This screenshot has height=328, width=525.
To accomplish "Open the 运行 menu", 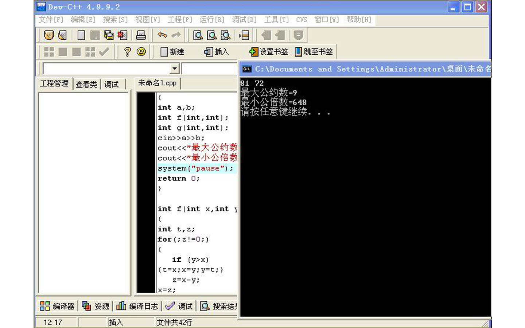I will coord(211,20).
